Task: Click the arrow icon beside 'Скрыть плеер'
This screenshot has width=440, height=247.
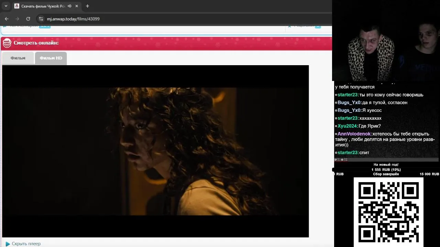Action: (8, 244)
